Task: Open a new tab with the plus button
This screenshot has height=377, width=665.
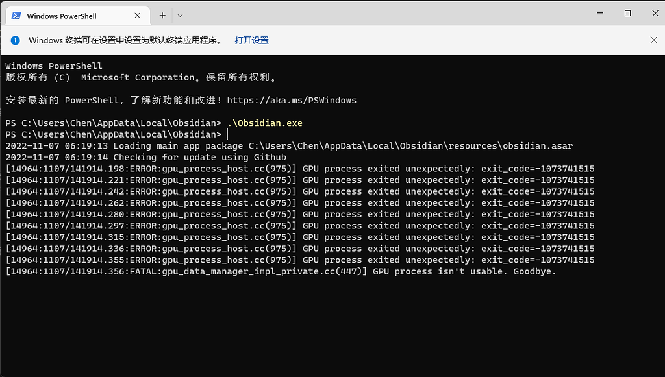Action: (162, 15)
